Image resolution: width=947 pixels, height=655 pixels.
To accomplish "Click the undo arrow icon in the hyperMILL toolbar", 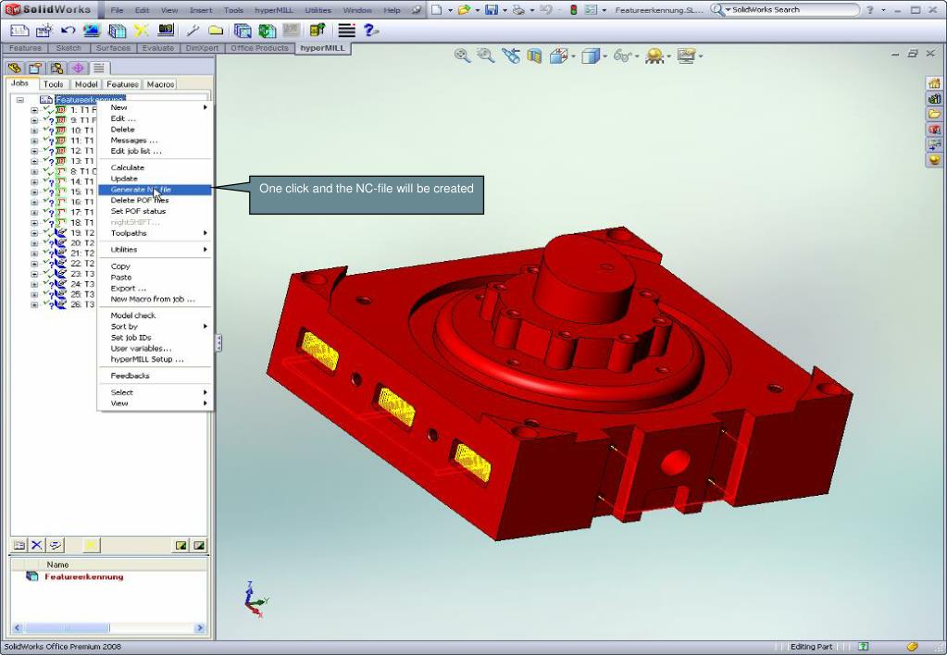I will 68,31.
